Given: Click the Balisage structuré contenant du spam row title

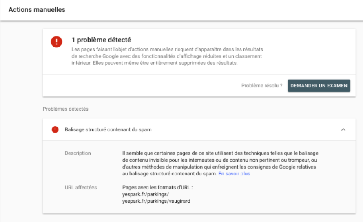Looking at the screenshot, I should click(x=108, y=129).
